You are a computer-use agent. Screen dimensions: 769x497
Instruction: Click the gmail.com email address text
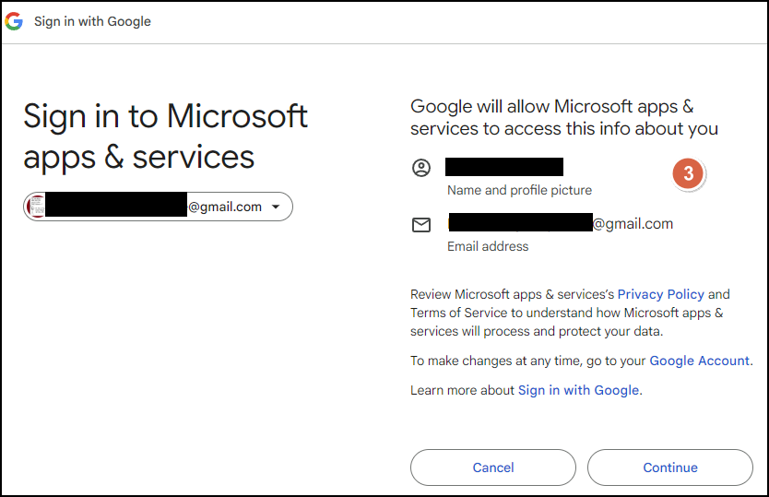pyautogui.click(x=561, y=223)
